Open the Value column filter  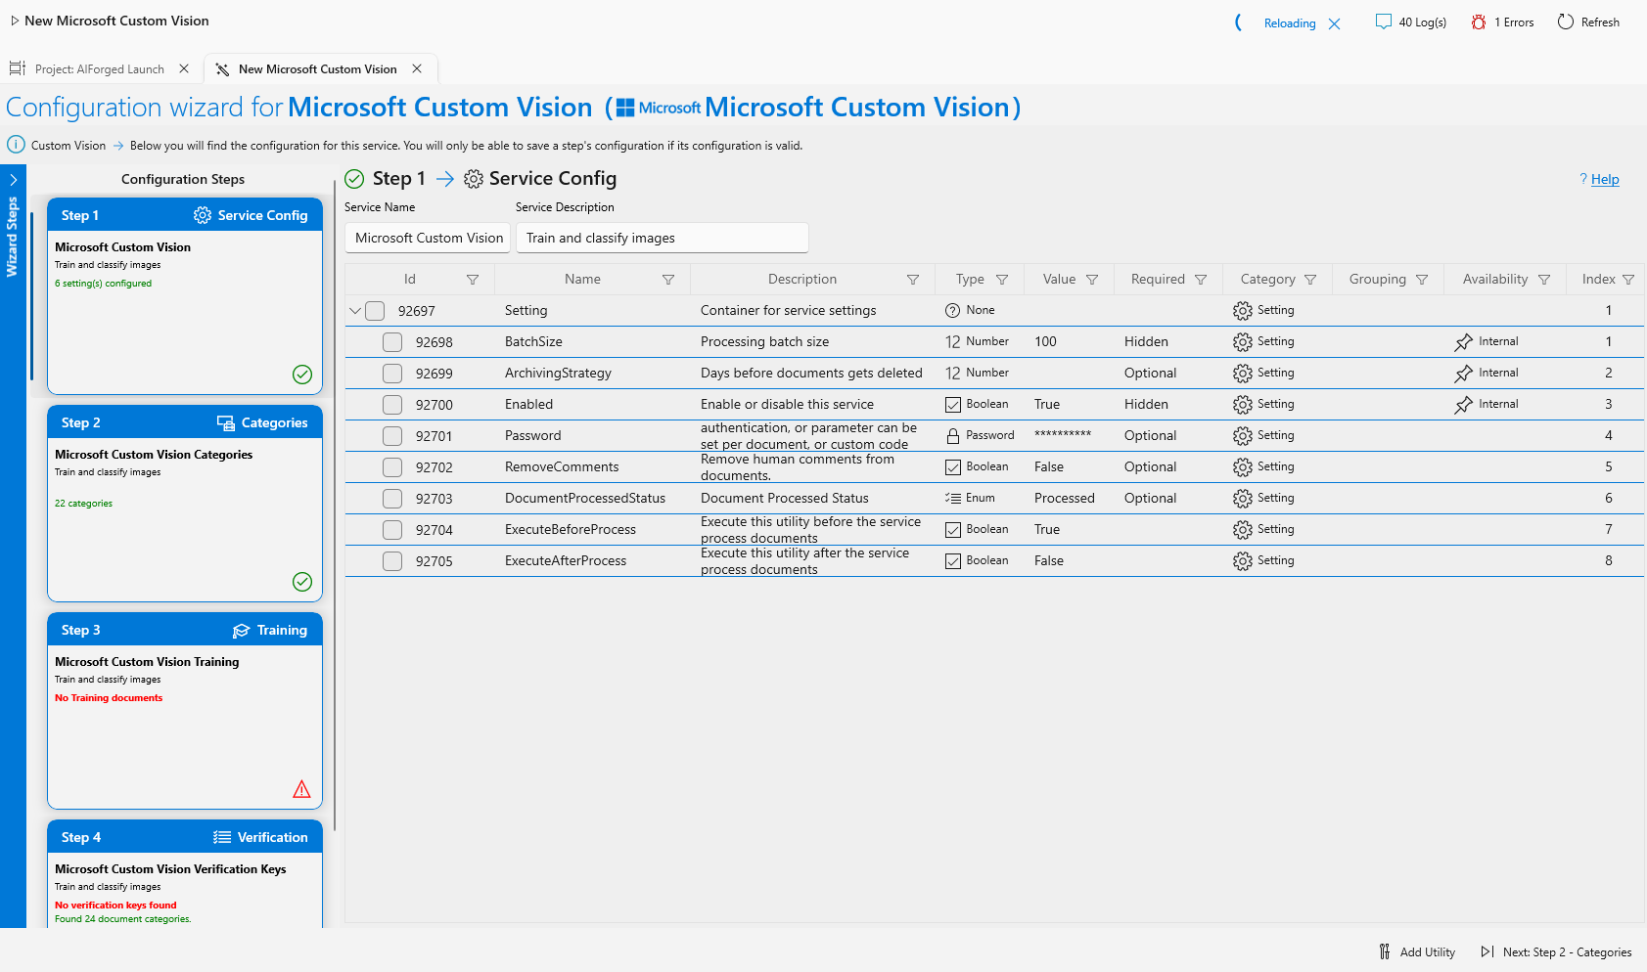[x=1092, y=280]
